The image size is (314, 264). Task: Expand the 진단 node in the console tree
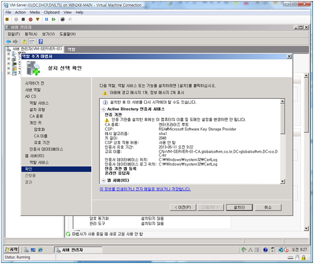(9, 64)
